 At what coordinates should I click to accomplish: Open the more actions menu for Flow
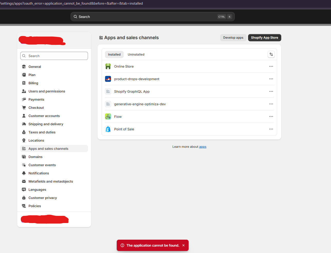pos(271,117)
